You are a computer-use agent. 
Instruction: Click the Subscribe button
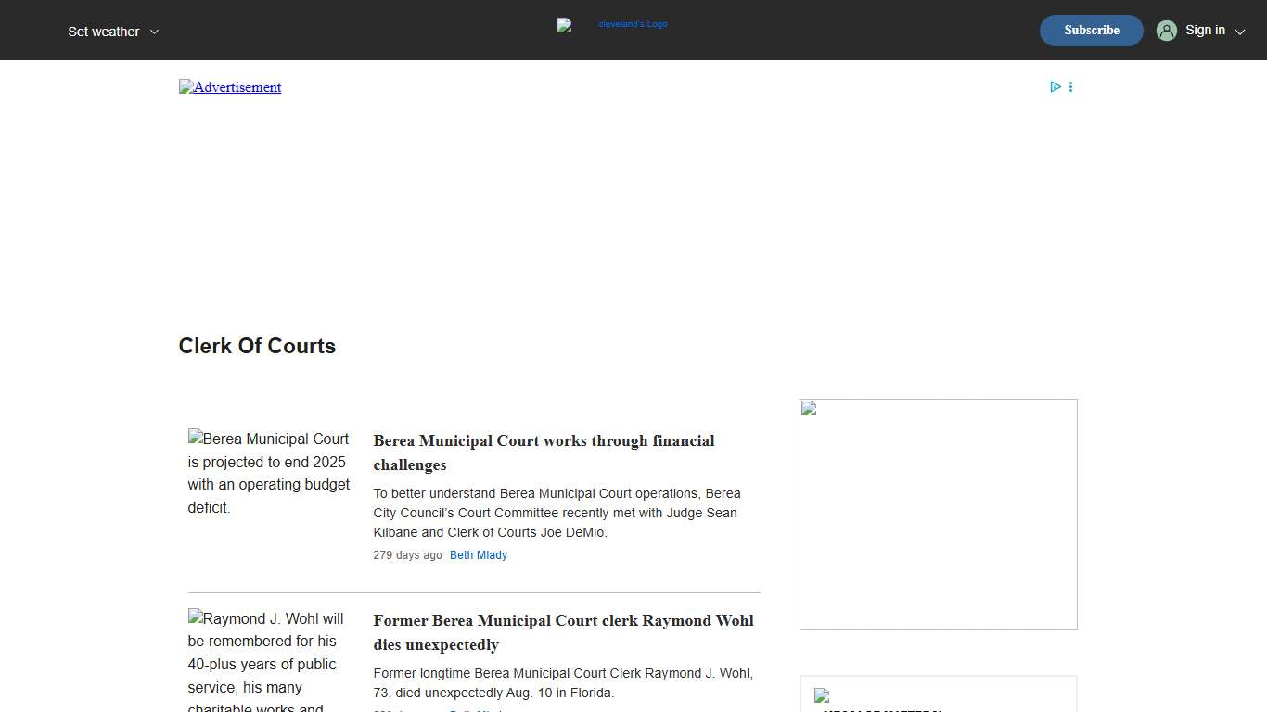(1091, 30)
